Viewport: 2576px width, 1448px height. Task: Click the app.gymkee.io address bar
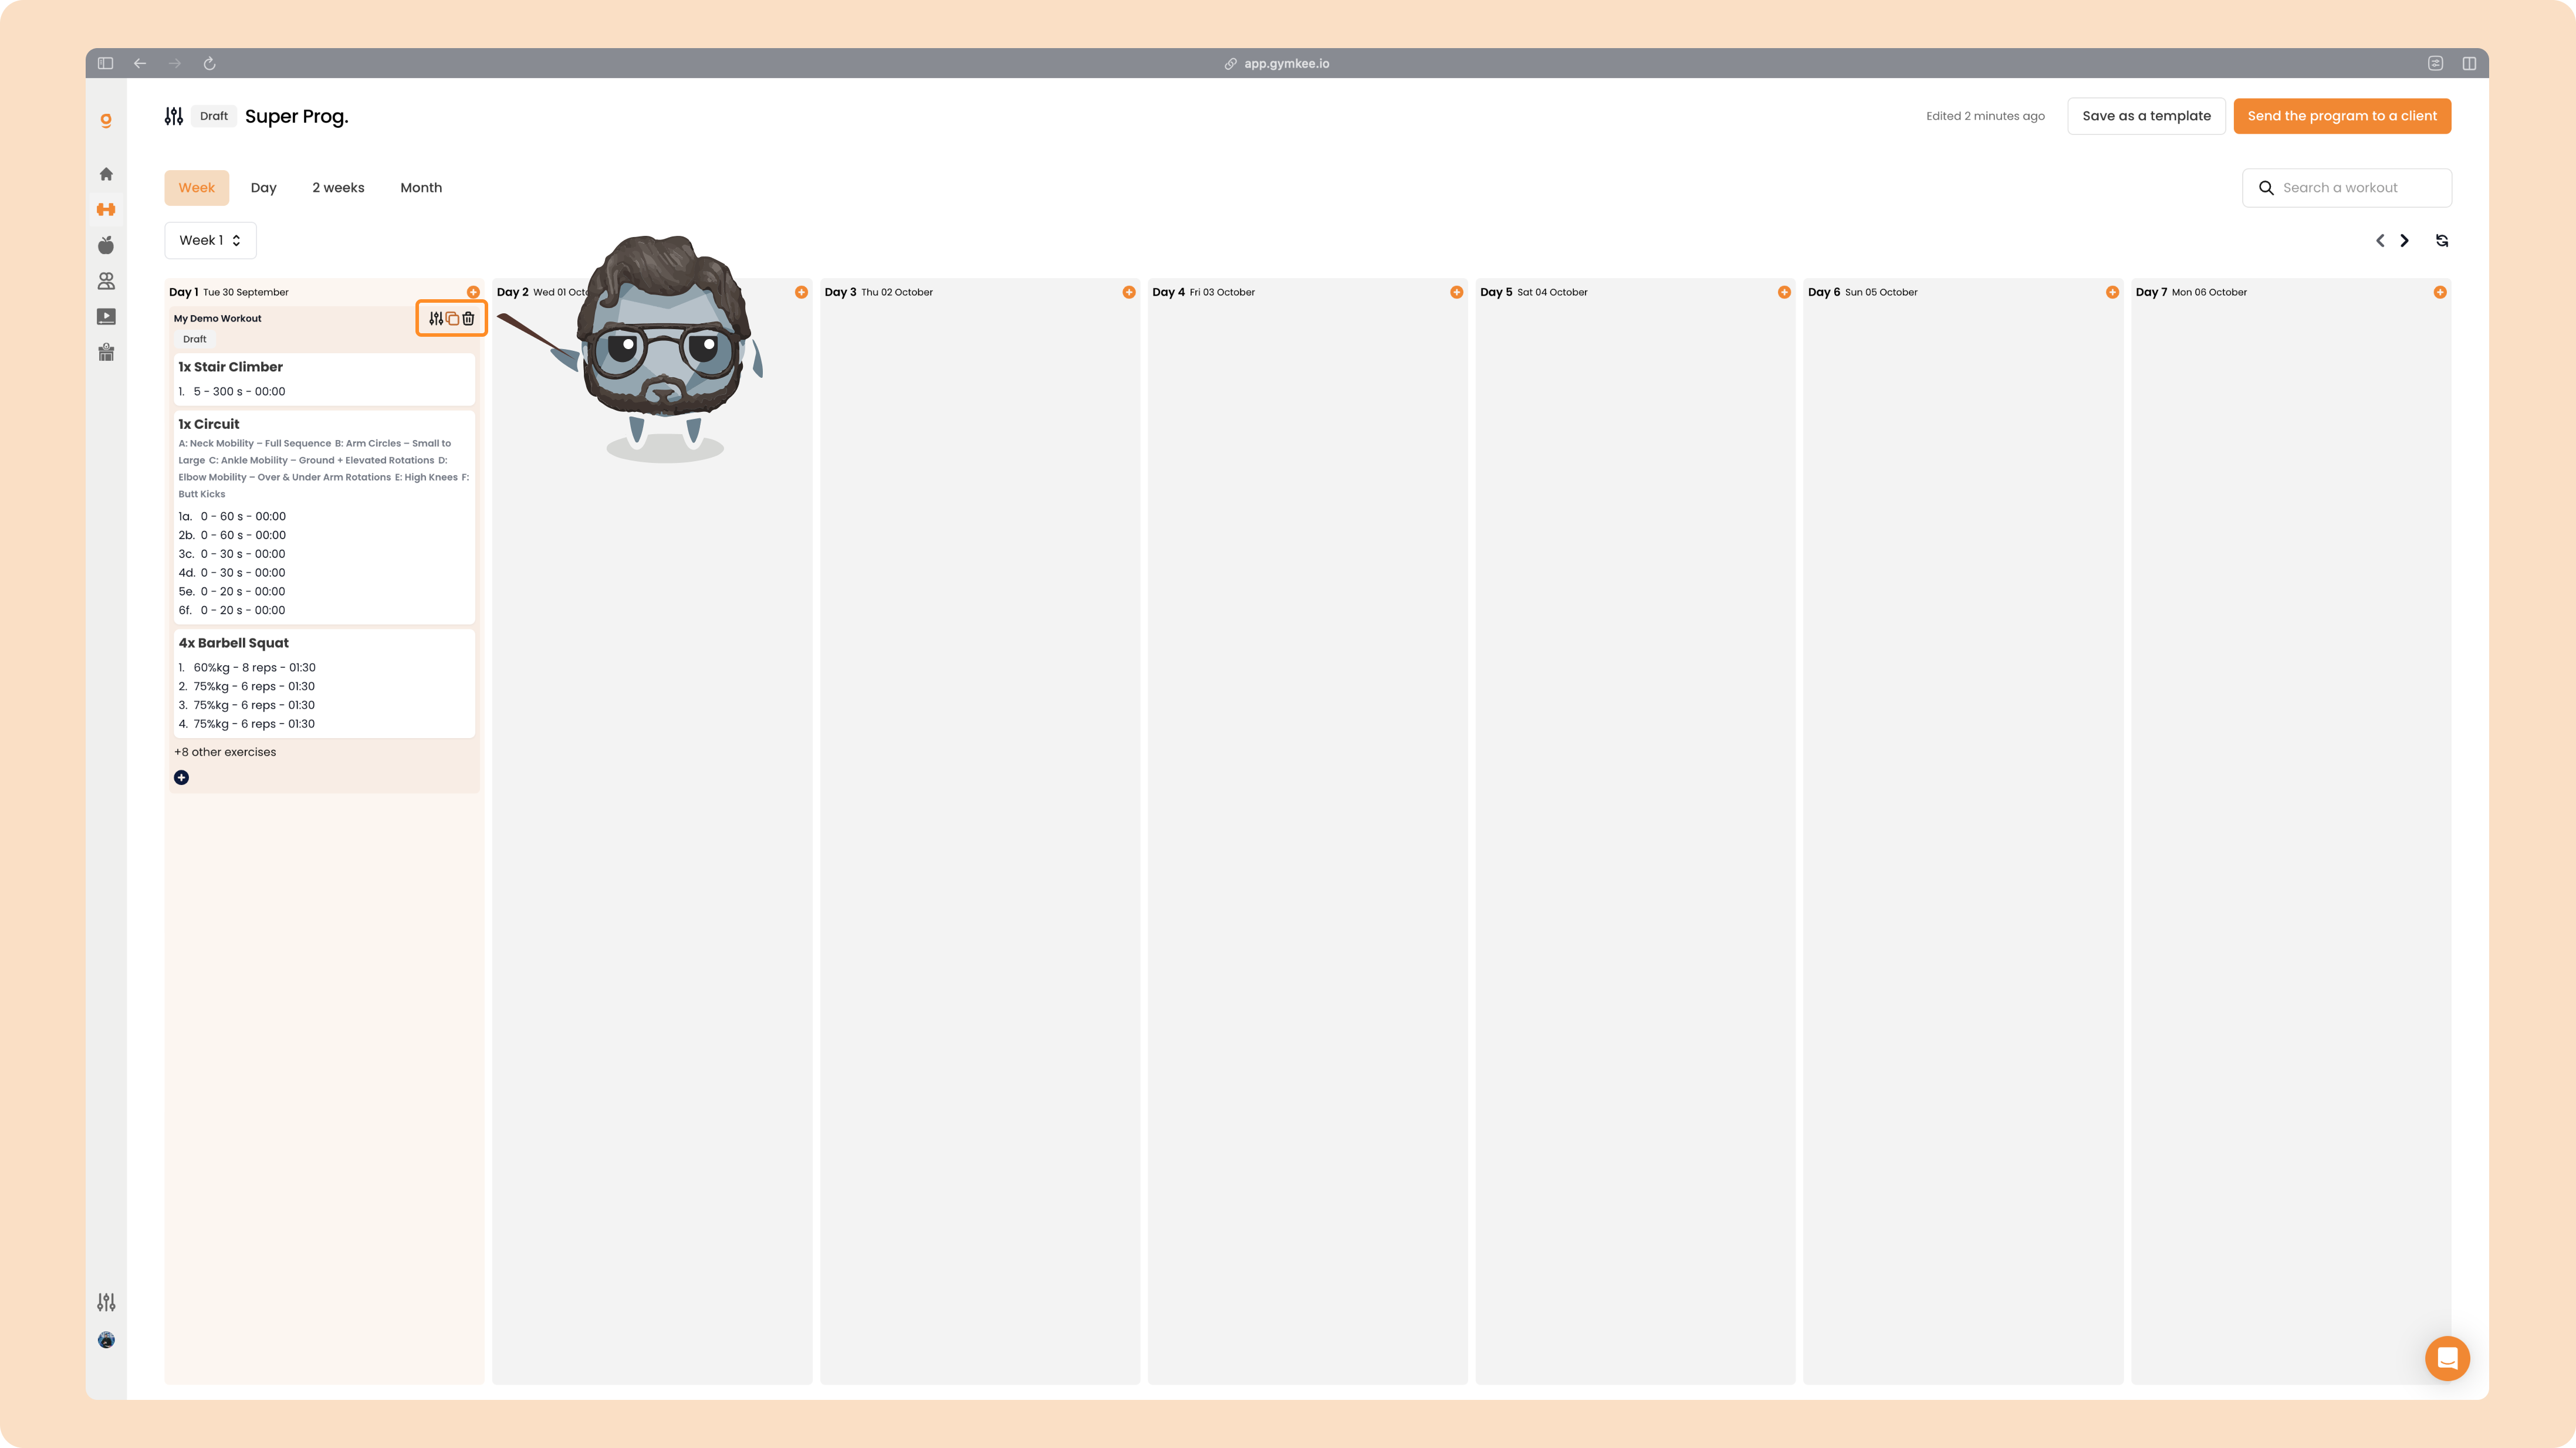click(x=1277, y=63)
